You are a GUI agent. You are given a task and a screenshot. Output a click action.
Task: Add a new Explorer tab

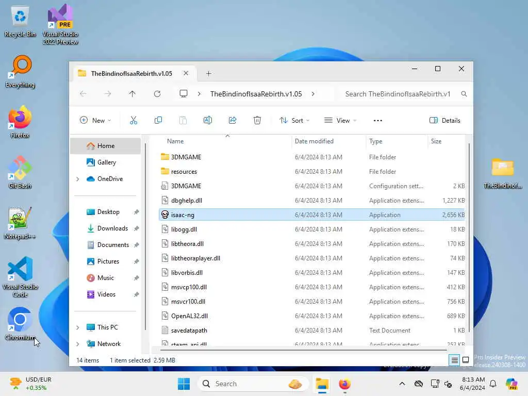click(209, 73)
